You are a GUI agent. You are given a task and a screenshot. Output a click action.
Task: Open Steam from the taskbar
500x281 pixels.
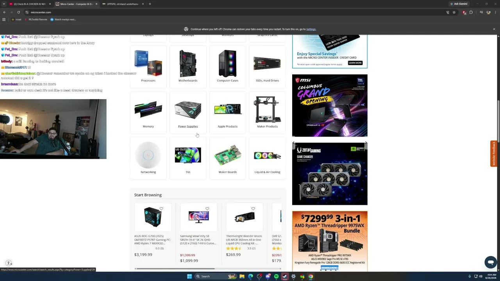(x=285, y=276)
